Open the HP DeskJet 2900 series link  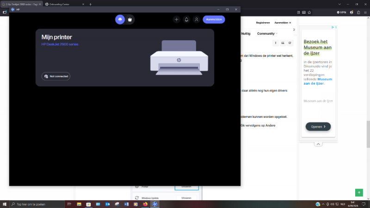click(x=60, y=44)
